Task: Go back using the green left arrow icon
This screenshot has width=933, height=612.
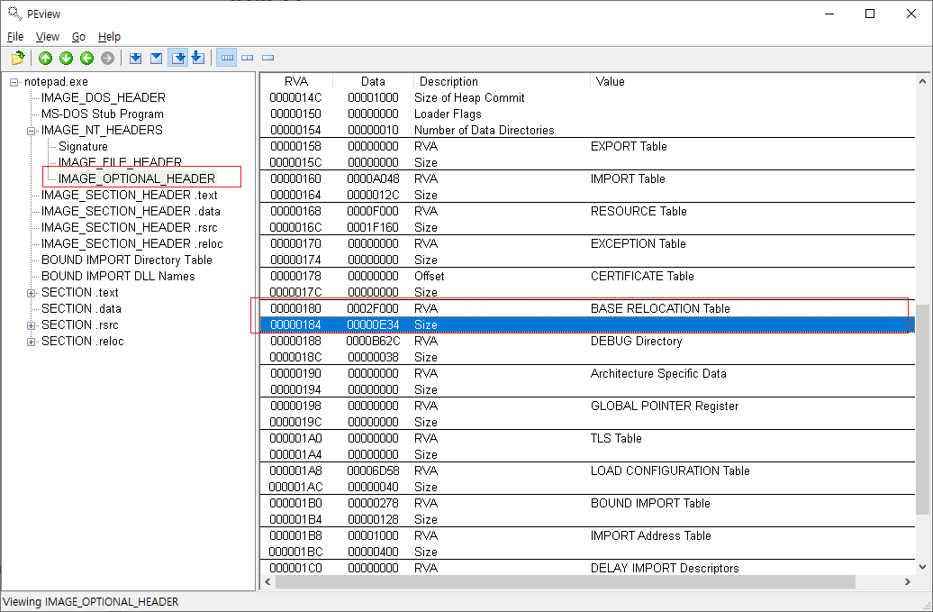Action: coord(86,58)
